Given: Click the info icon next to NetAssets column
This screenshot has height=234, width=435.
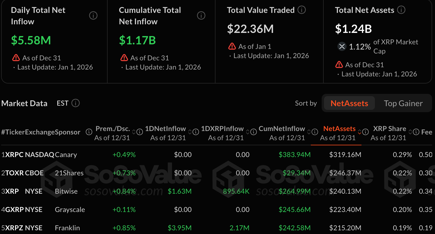Looking at the screenshot, I should (x=365, y=132).
